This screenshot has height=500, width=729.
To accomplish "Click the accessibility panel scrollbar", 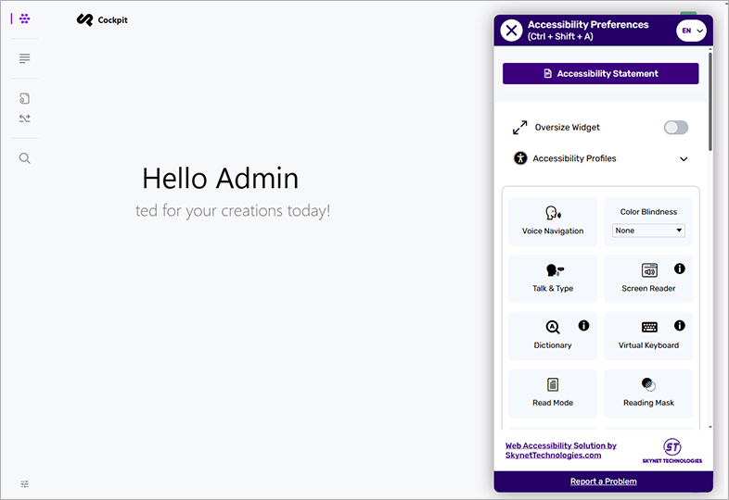I will coord(710,102).
